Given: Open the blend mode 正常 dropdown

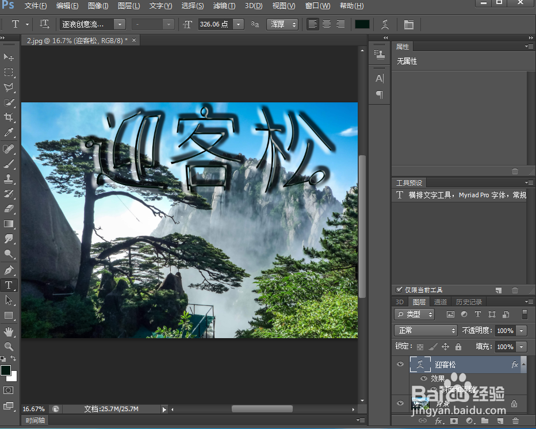Looking at the screenshot, I should pyautogui.click(x=426, y=331).
